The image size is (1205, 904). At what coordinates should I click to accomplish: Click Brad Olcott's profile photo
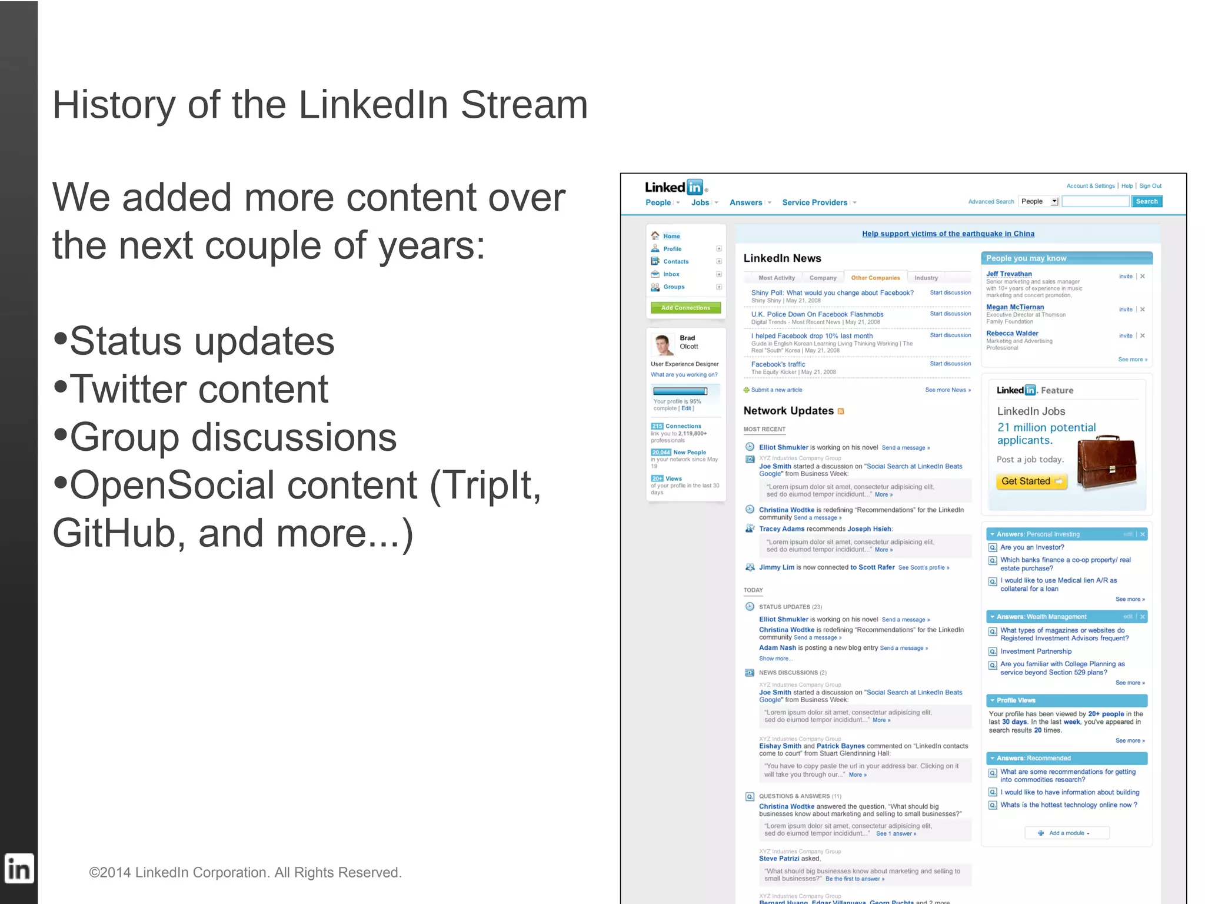pyautogui.click(x=664, y=345)
